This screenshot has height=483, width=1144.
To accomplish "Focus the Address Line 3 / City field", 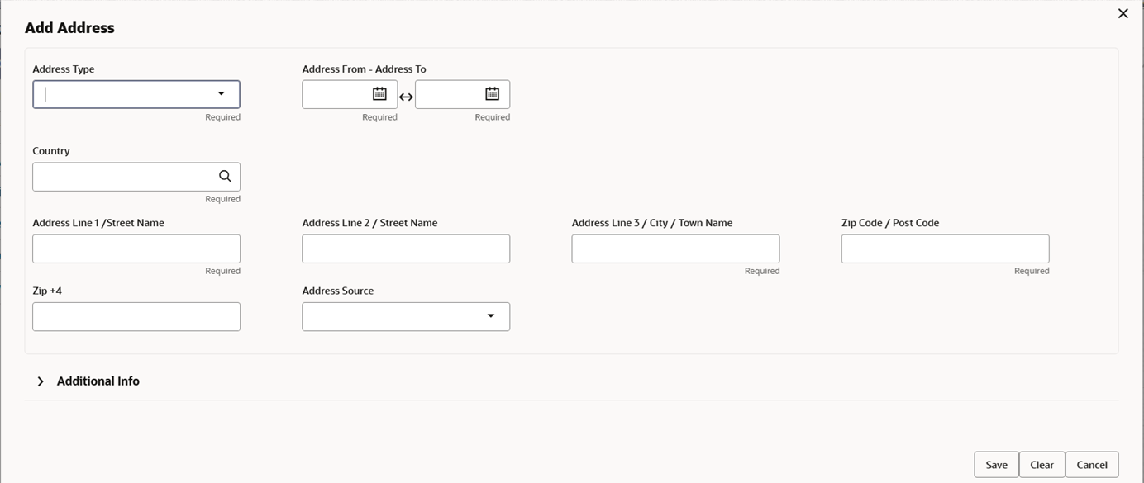I will 675,249.
